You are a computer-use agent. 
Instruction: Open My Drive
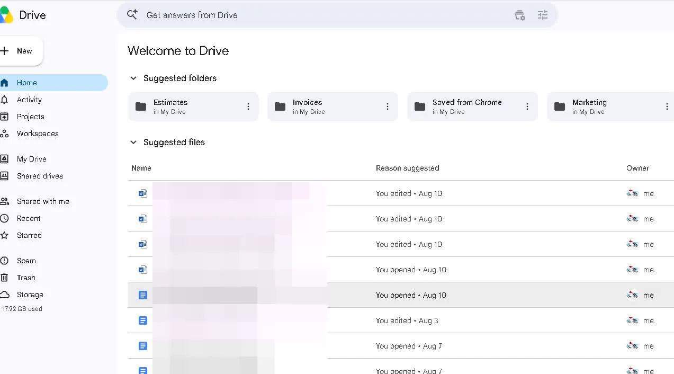click(31, 159)
